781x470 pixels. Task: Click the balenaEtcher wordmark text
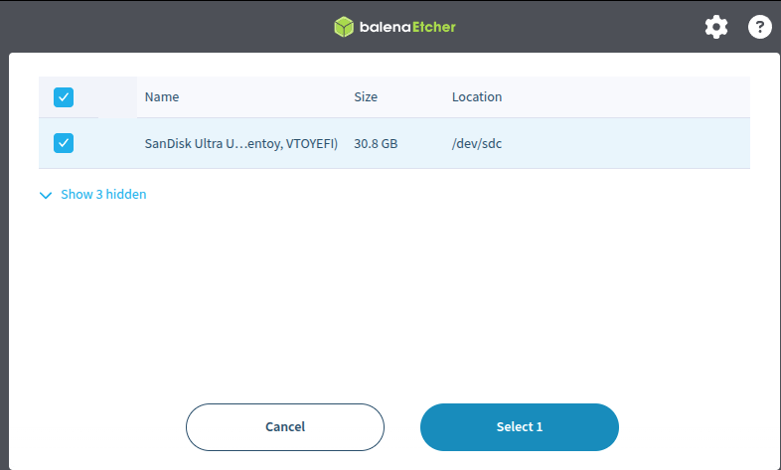(x=403, y=27)
